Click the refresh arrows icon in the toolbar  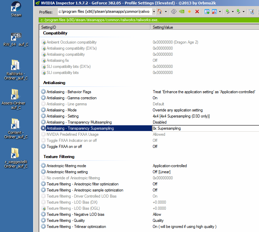click(x=173, y=11)
